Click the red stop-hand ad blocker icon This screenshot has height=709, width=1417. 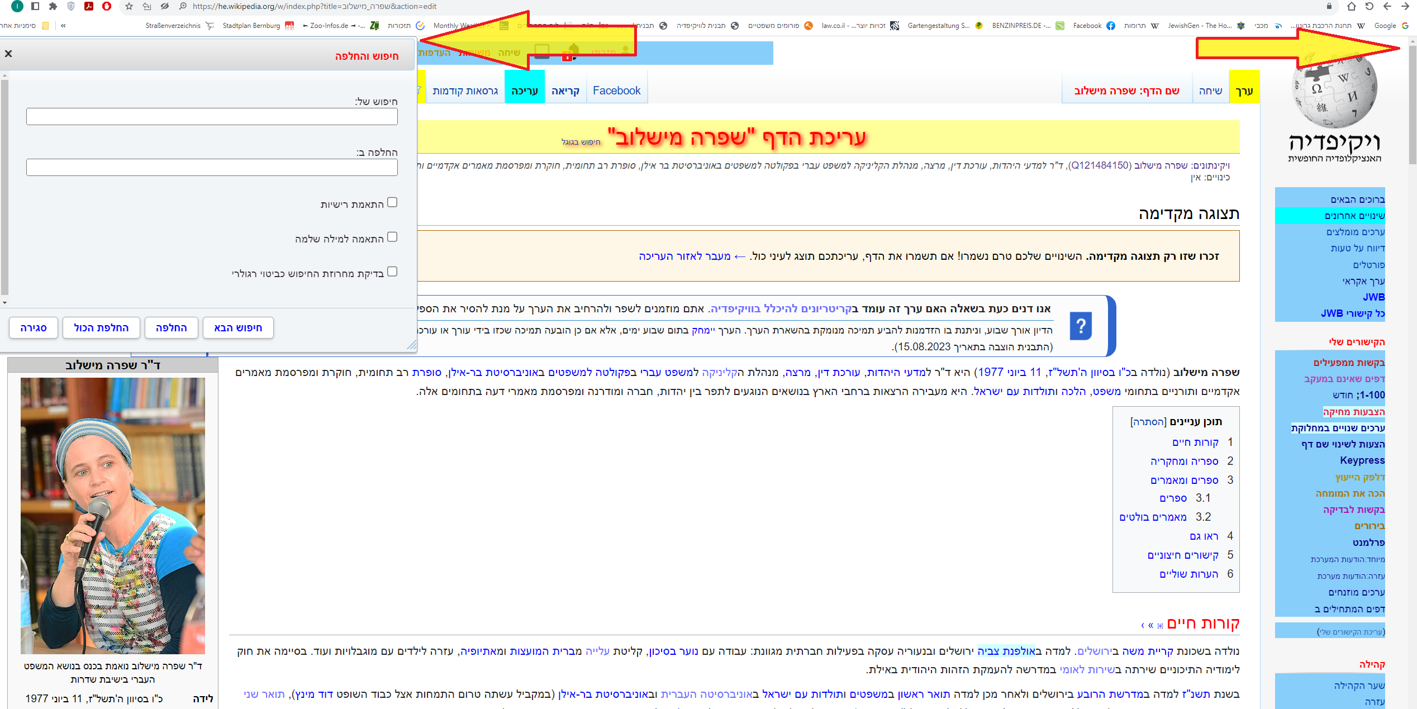(x=107, y=6)
